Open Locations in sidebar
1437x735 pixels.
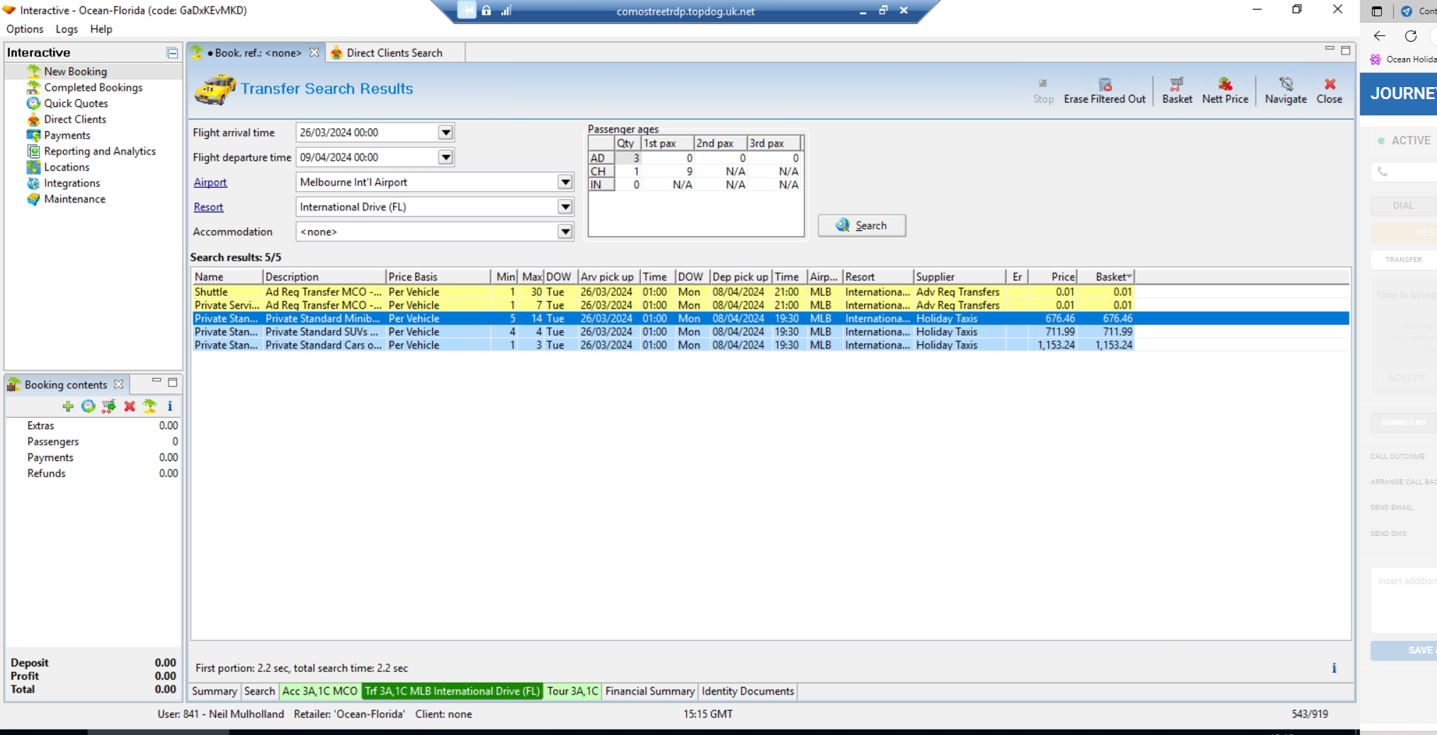point(67,167)
